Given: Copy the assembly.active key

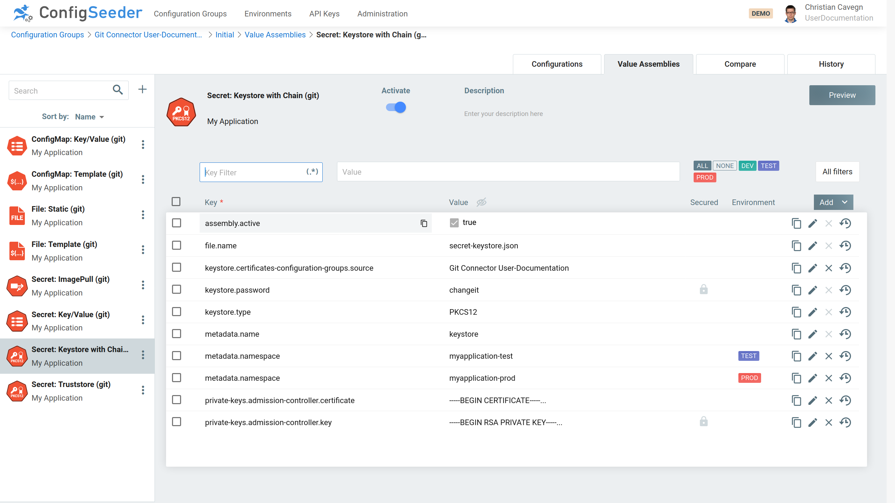Looking at the screenshot, I should click(423, 223).
